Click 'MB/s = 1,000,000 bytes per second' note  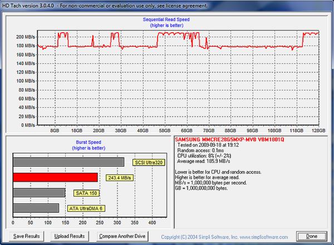click(x=210, y=183)
